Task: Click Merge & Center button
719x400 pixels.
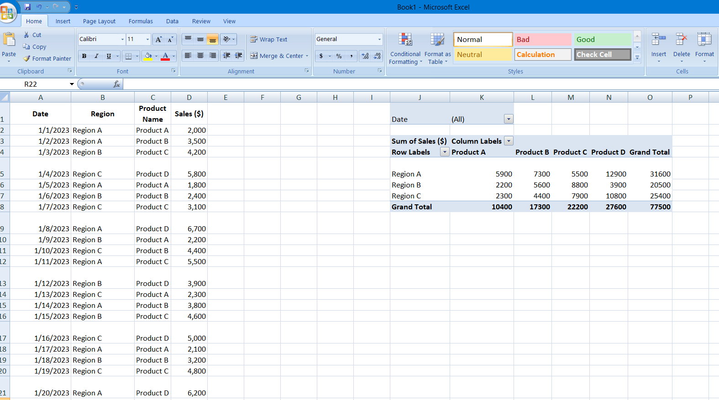Action: point(277,56)
